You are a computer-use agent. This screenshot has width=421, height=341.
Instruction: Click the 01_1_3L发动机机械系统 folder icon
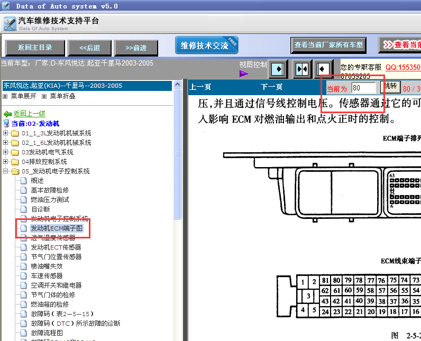(x=15, y=133)
